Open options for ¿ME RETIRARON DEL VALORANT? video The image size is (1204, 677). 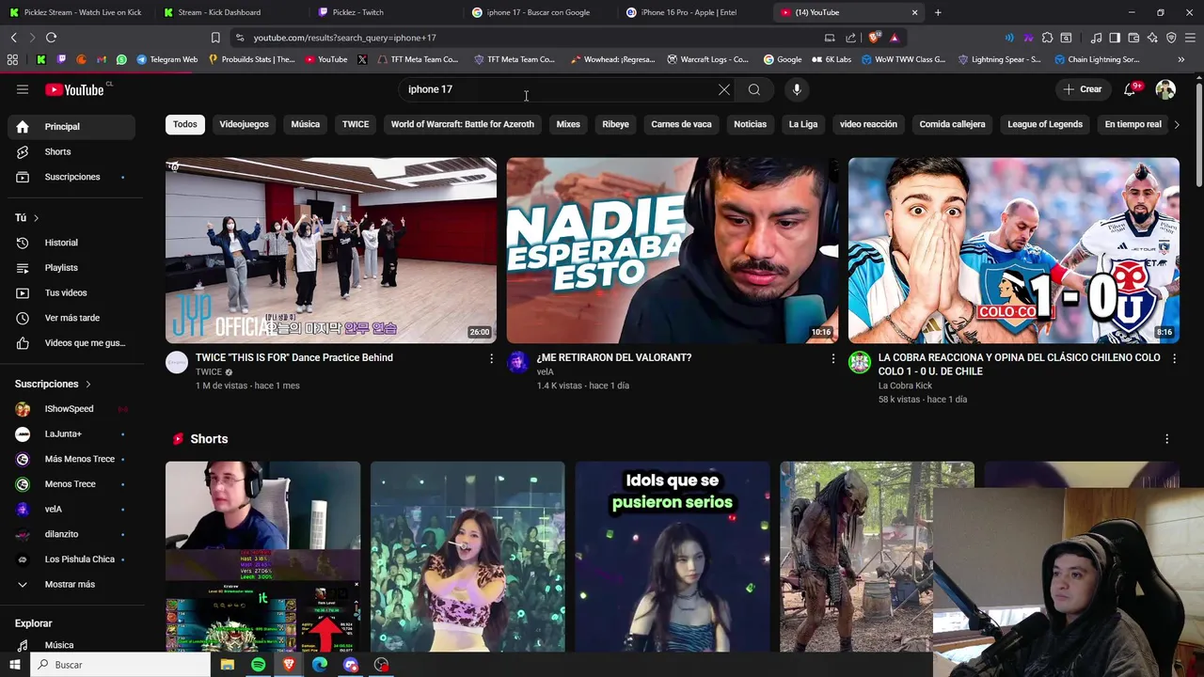832,358
